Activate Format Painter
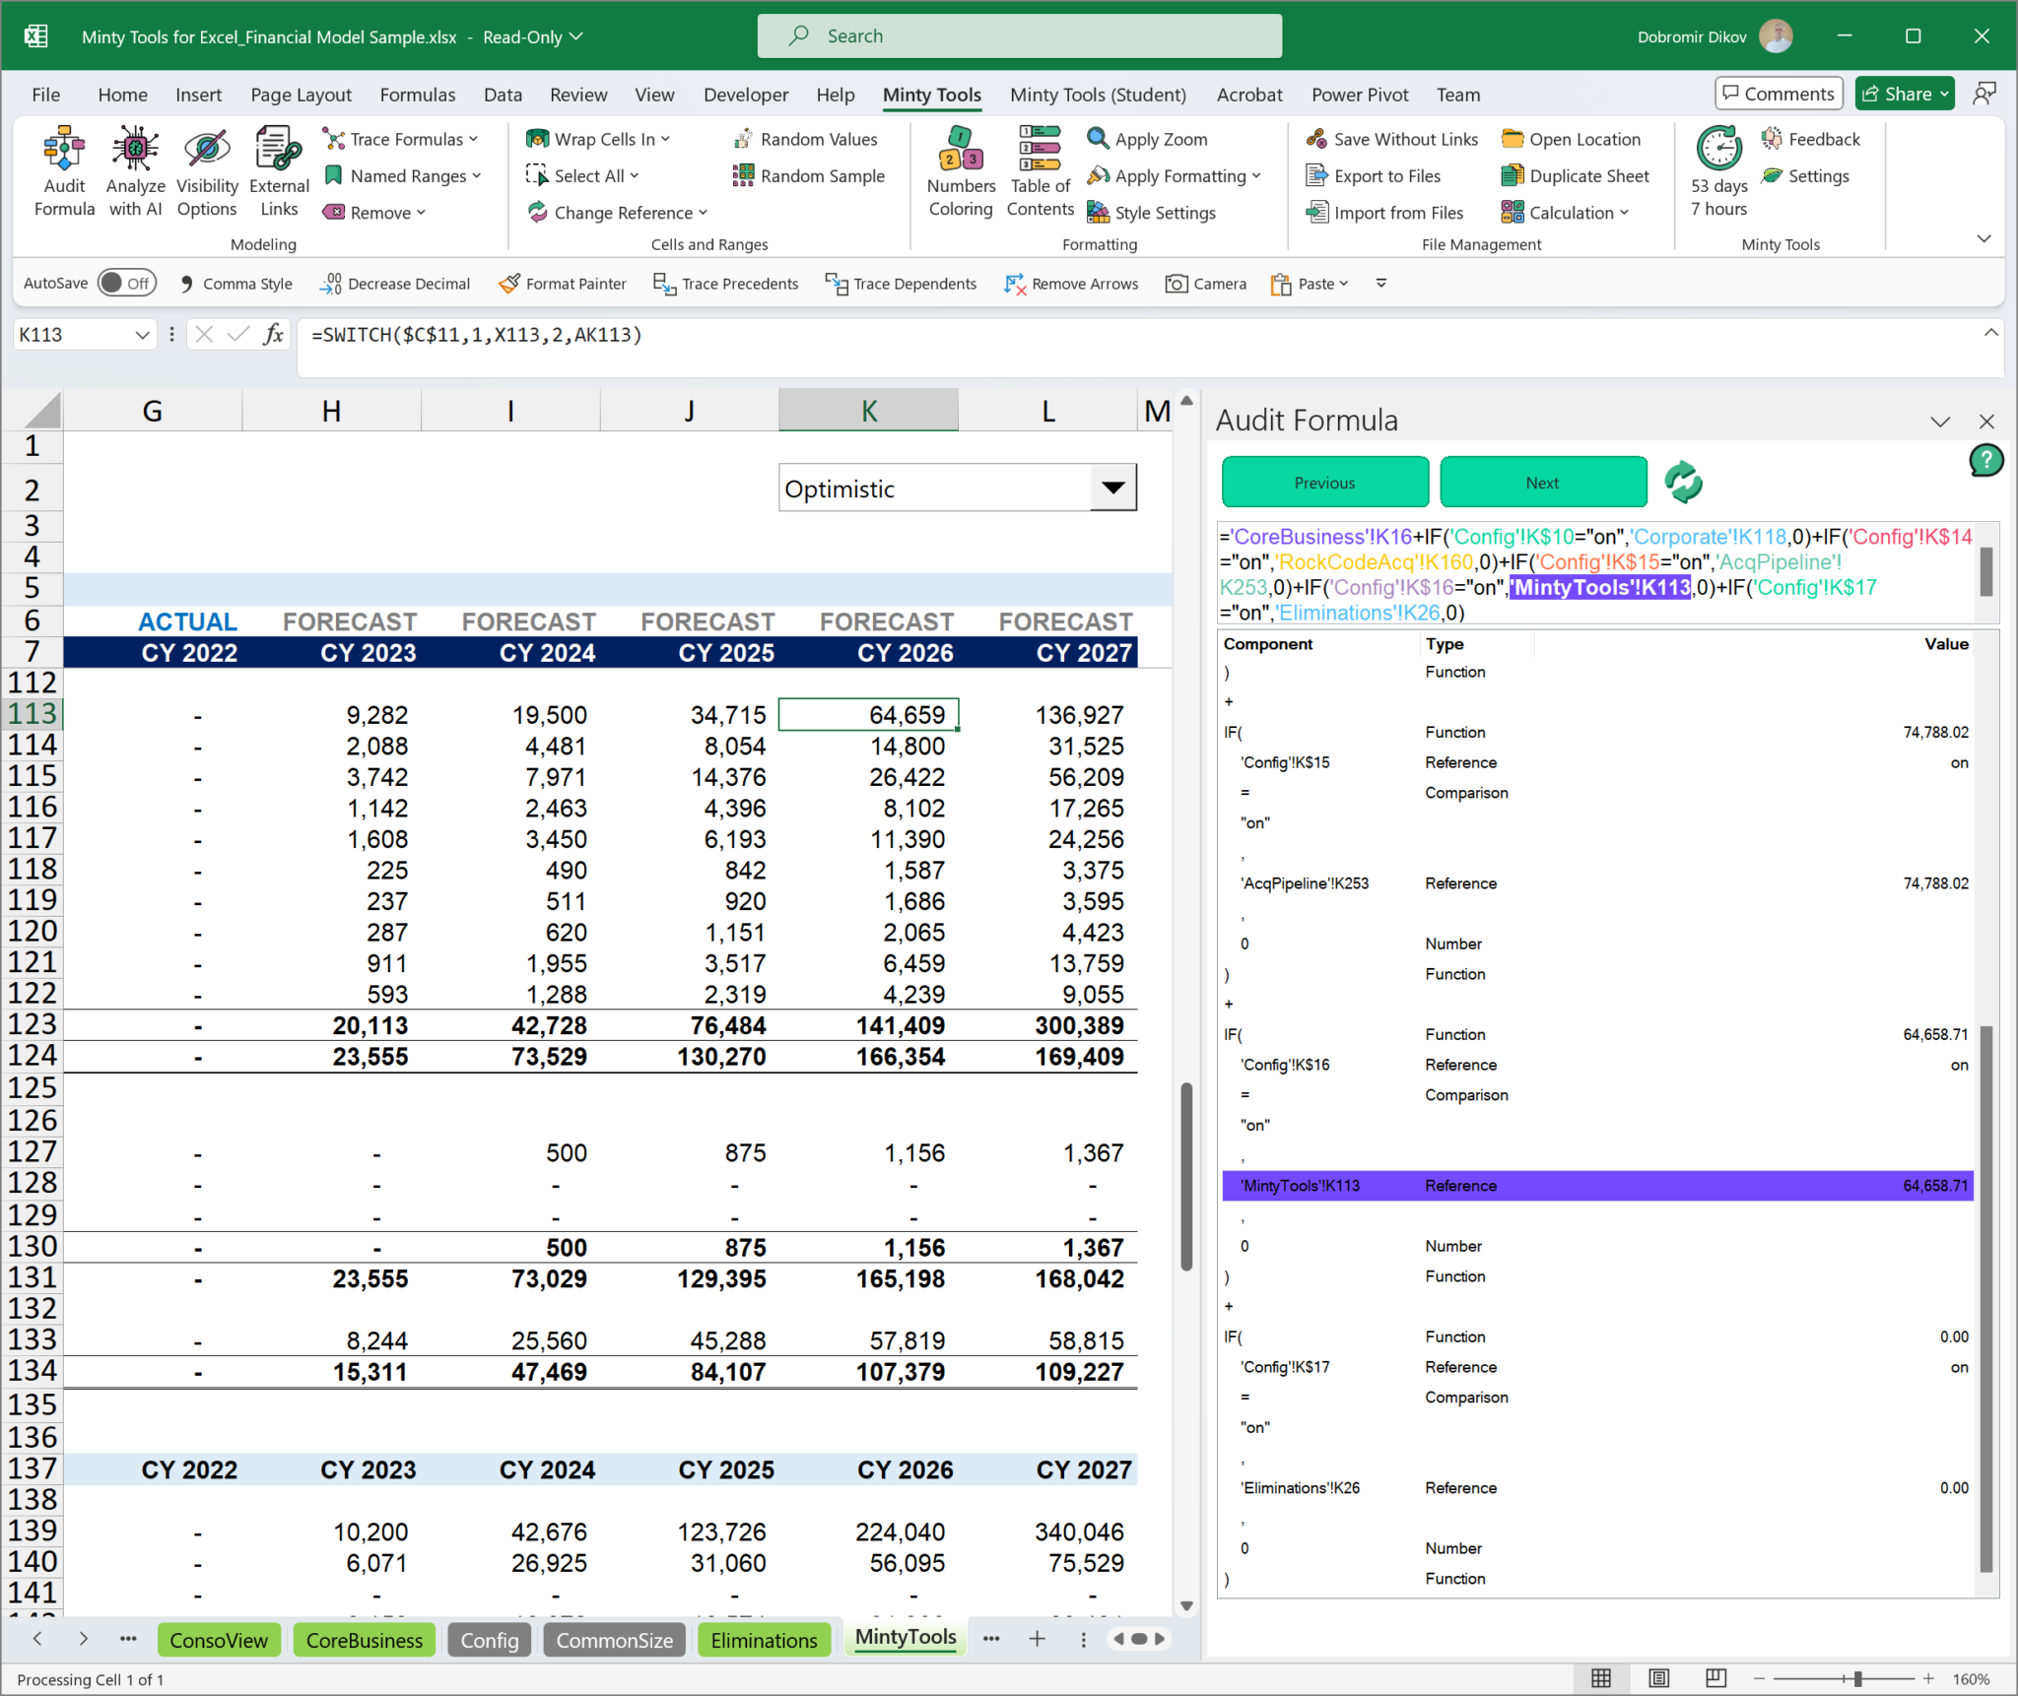Screen dimensions: 2018x1696 pyautogui.click(x=562, y=284)
